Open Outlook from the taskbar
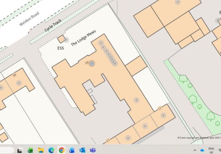Viewport: 221px width, 154px height. coord(82,150)
